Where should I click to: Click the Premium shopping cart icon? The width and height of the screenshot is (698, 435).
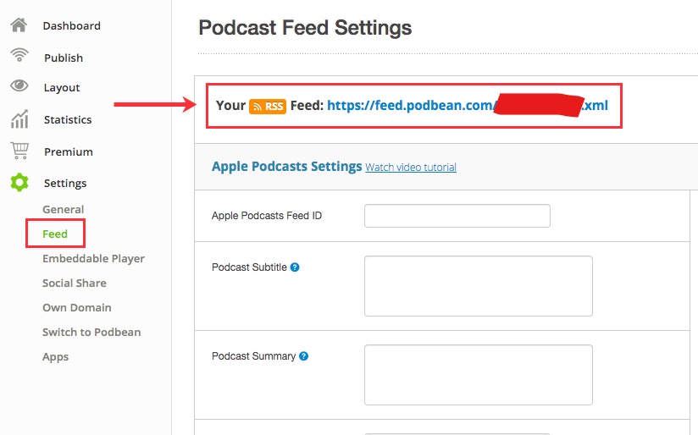tap(19, 151)
